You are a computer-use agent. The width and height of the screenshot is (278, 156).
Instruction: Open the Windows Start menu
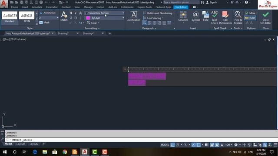point(5,152)
